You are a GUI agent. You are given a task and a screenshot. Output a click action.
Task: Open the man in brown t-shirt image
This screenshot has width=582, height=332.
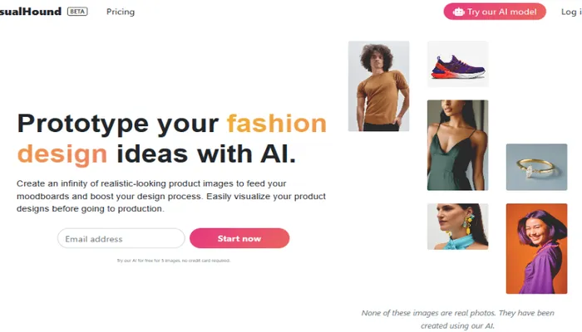[378, 86]
